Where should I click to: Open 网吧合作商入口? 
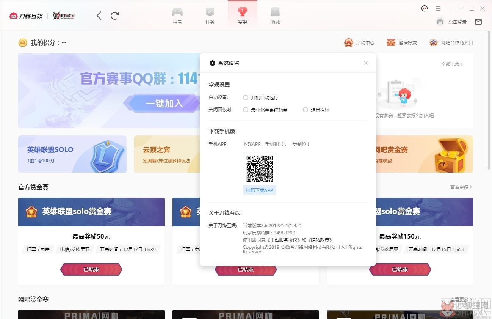[x=457, y=43]
